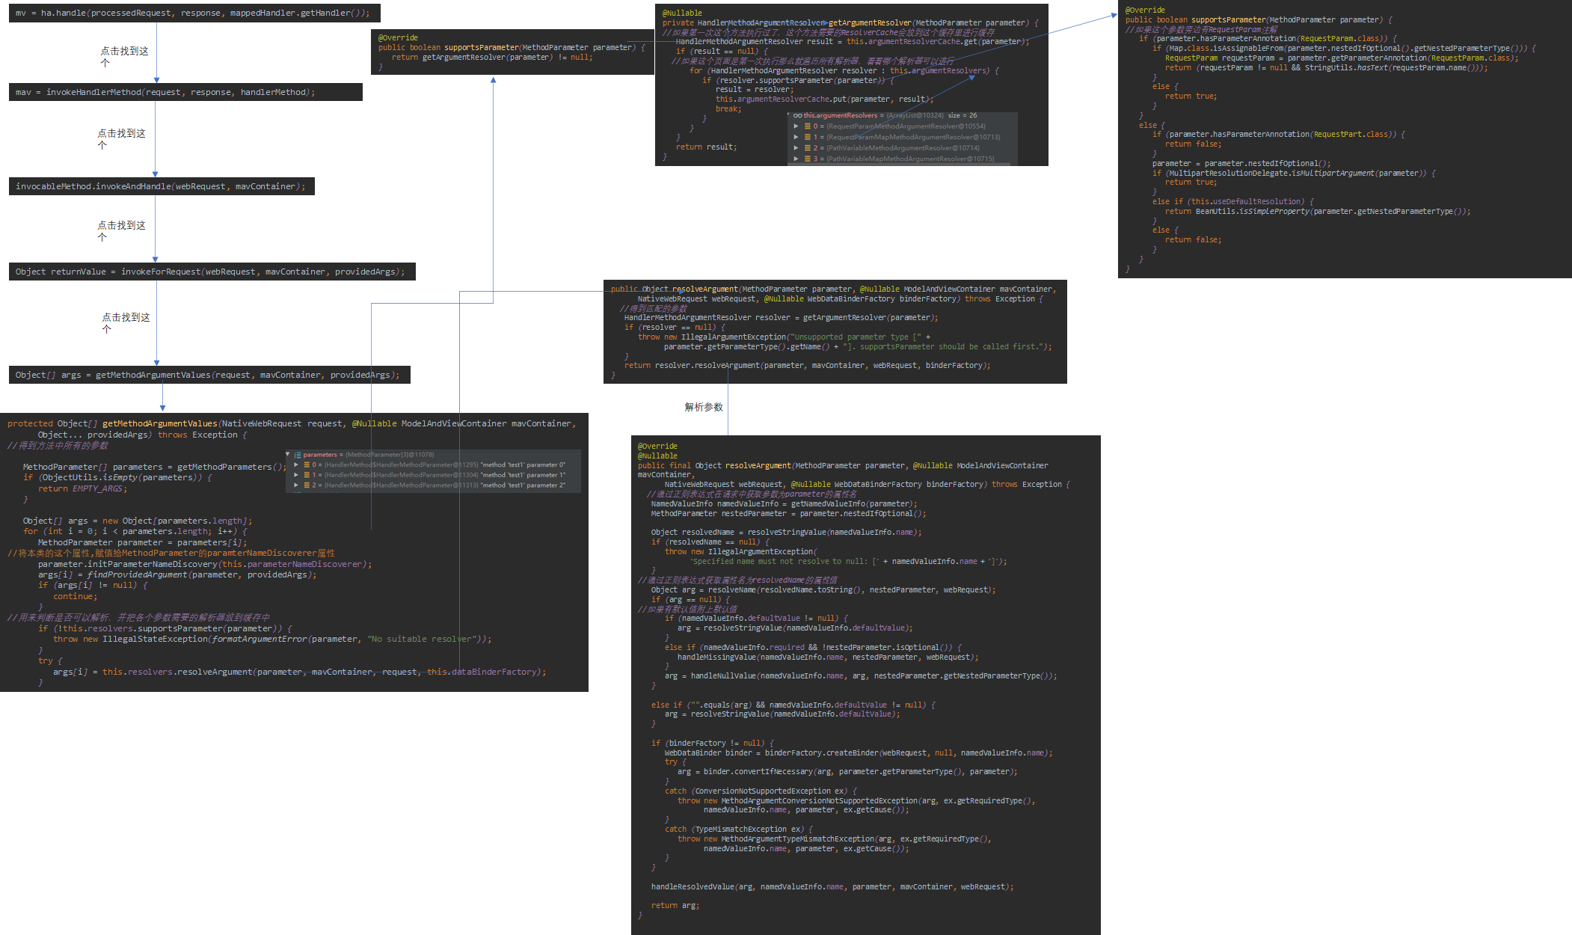1572x935 pixels.
Task: Click the horizontal scrollbar under the argumentResolvers list
Action: coord(897,164)
